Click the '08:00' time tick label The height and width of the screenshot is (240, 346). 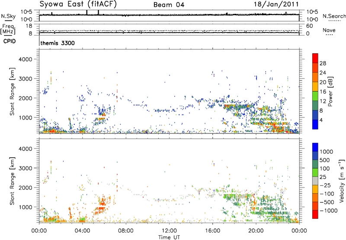tap(126, 231)
